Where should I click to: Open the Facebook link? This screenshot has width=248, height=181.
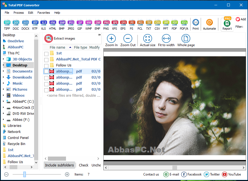[x=191, y=174]
